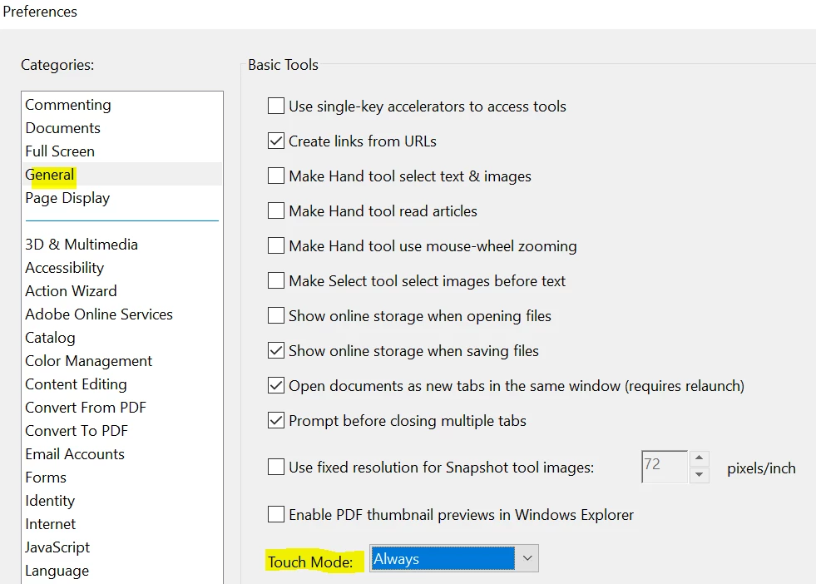
Task: Open the Documents category
Action: [x=63, y=128]
